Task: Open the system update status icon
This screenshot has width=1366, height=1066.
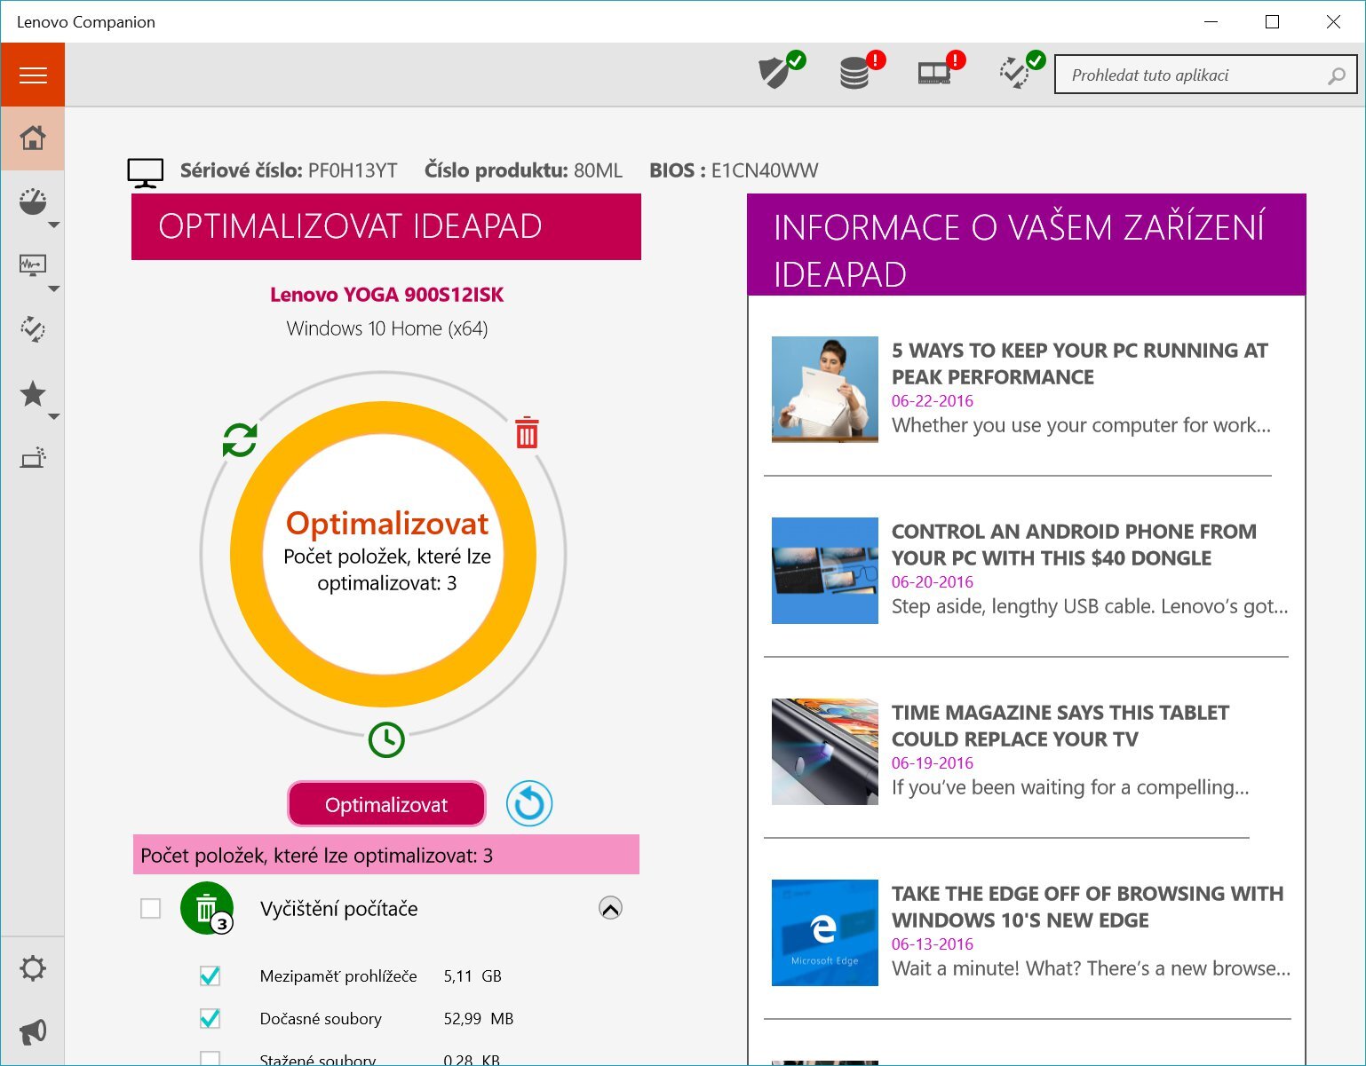Action: (1016, 73)
